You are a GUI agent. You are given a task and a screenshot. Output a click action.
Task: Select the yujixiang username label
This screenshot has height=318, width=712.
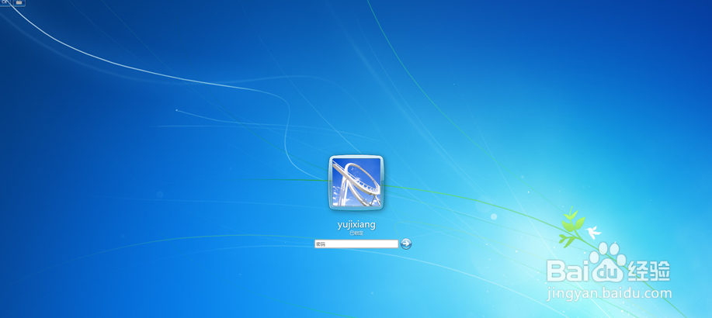pyautogui.click(x=356, y=225)
